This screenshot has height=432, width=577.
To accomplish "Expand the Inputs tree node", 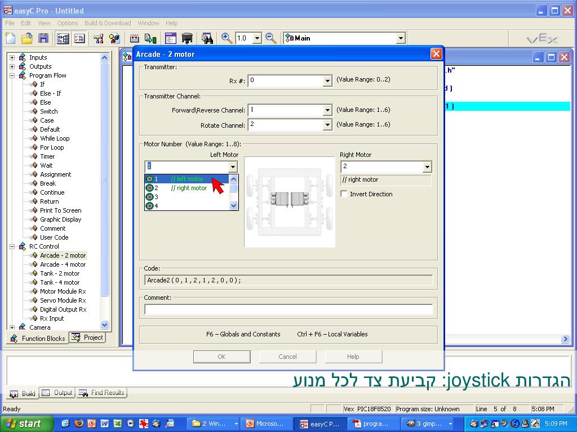I will [12, 58].
